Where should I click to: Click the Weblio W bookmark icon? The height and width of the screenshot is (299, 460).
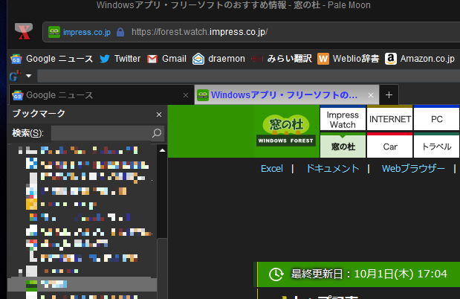point(323,59)
